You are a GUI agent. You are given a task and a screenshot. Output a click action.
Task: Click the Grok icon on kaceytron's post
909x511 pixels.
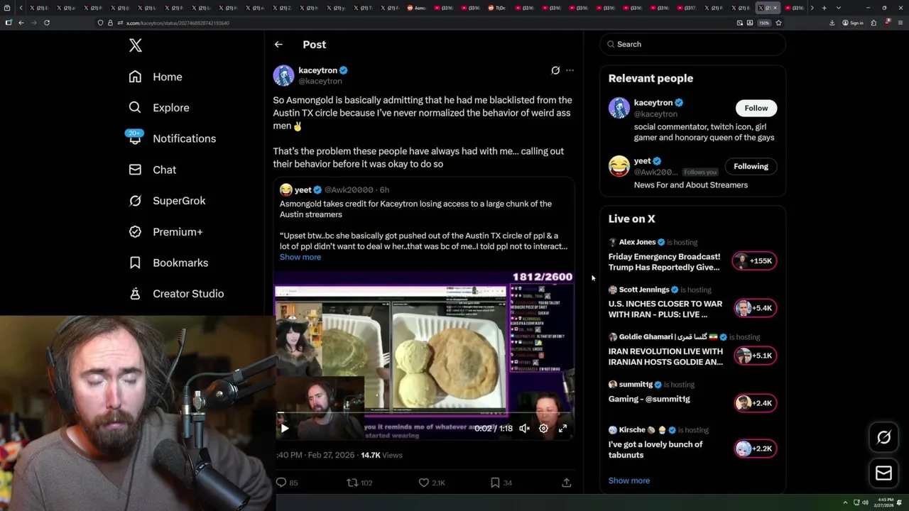tap(555, 70)
